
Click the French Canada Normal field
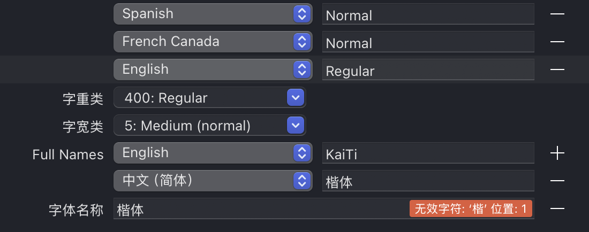(x=428, y=42)
